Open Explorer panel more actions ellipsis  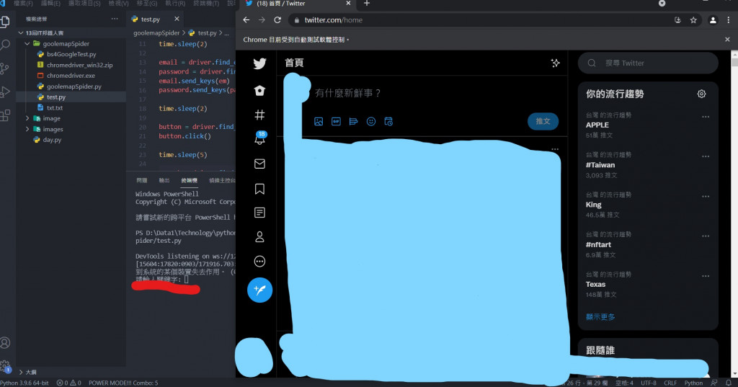click(115, 19)
